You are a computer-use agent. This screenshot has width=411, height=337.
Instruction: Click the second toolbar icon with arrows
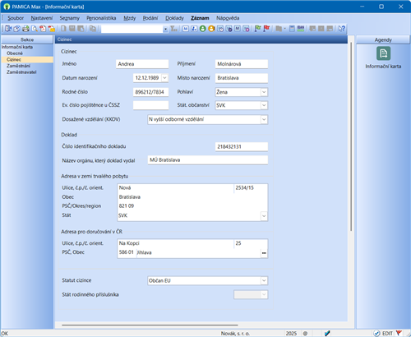pos(16,29)
